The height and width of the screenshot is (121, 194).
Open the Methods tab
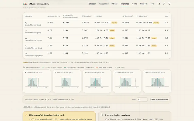tap(144, 4)
